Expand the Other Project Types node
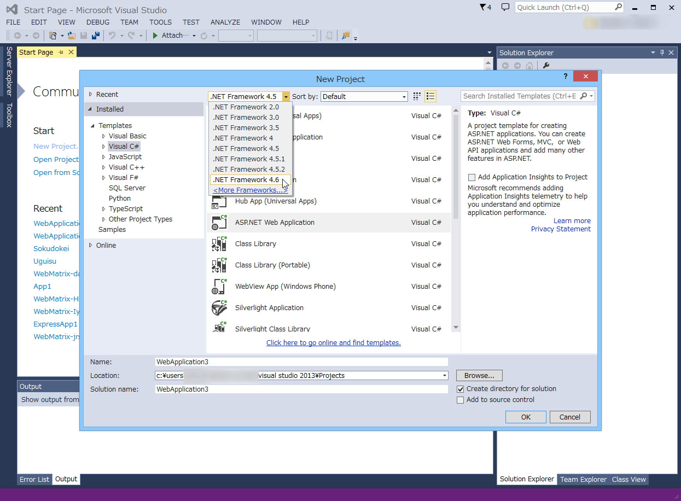Image resolution: width=681 pixels, height=501 pixels. [x=103, y=219]
